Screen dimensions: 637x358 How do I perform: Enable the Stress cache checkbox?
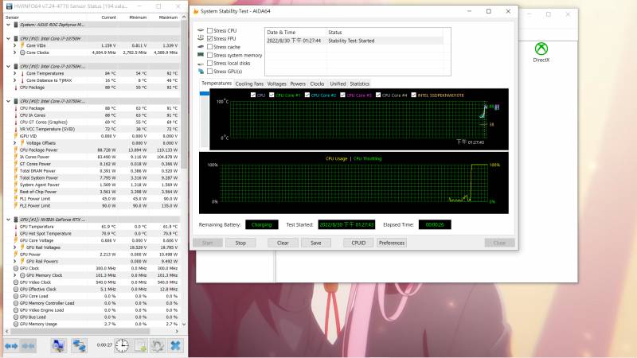click(x=209, y=47)
